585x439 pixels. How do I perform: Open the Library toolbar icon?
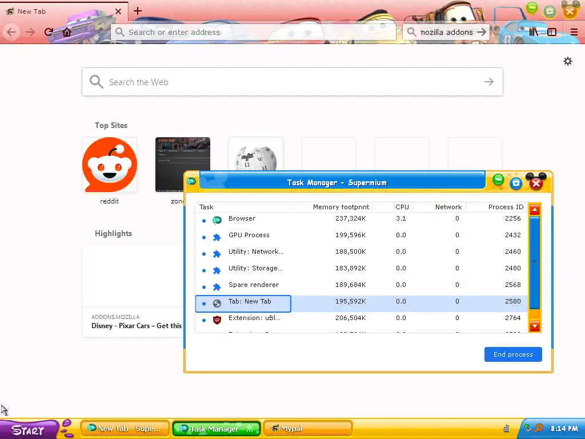pos(534,32)
